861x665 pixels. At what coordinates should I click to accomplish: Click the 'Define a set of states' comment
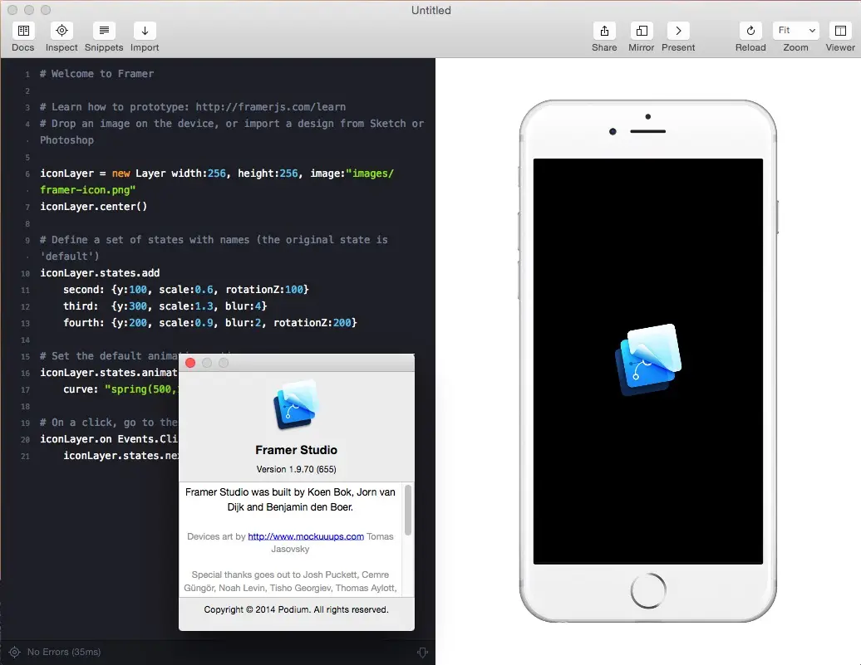pyautogui.click(x=214, y=248)
